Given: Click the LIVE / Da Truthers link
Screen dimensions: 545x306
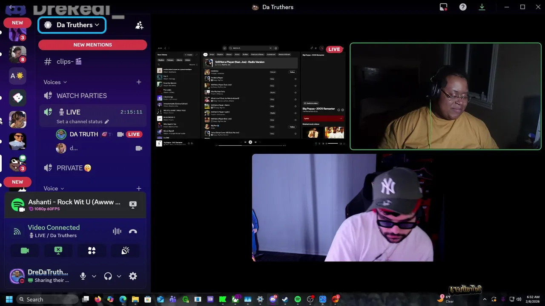Looking at the screenshot, I should (53, 235).
